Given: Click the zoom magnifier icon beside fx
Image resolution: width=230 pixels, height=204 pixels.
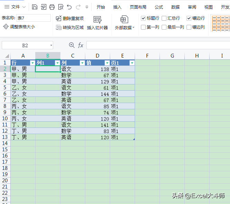Looking at the screenshot, I should click(72, 45).
